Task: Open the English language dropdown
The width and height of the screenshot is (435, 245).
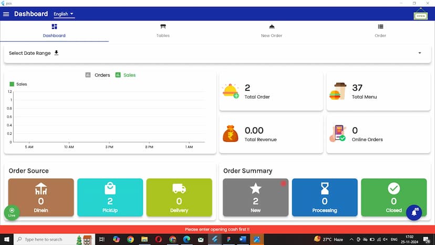Action: pyautogui.click(x=64, y=14)
